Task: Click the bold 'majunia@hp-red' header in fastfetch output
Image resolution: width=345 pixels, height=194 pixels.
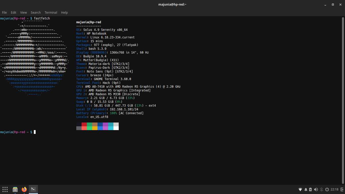Action: [89, 22]
